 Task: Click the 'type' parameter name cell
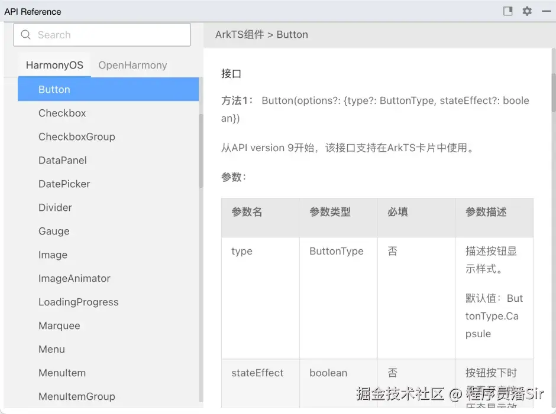(242, 251)
